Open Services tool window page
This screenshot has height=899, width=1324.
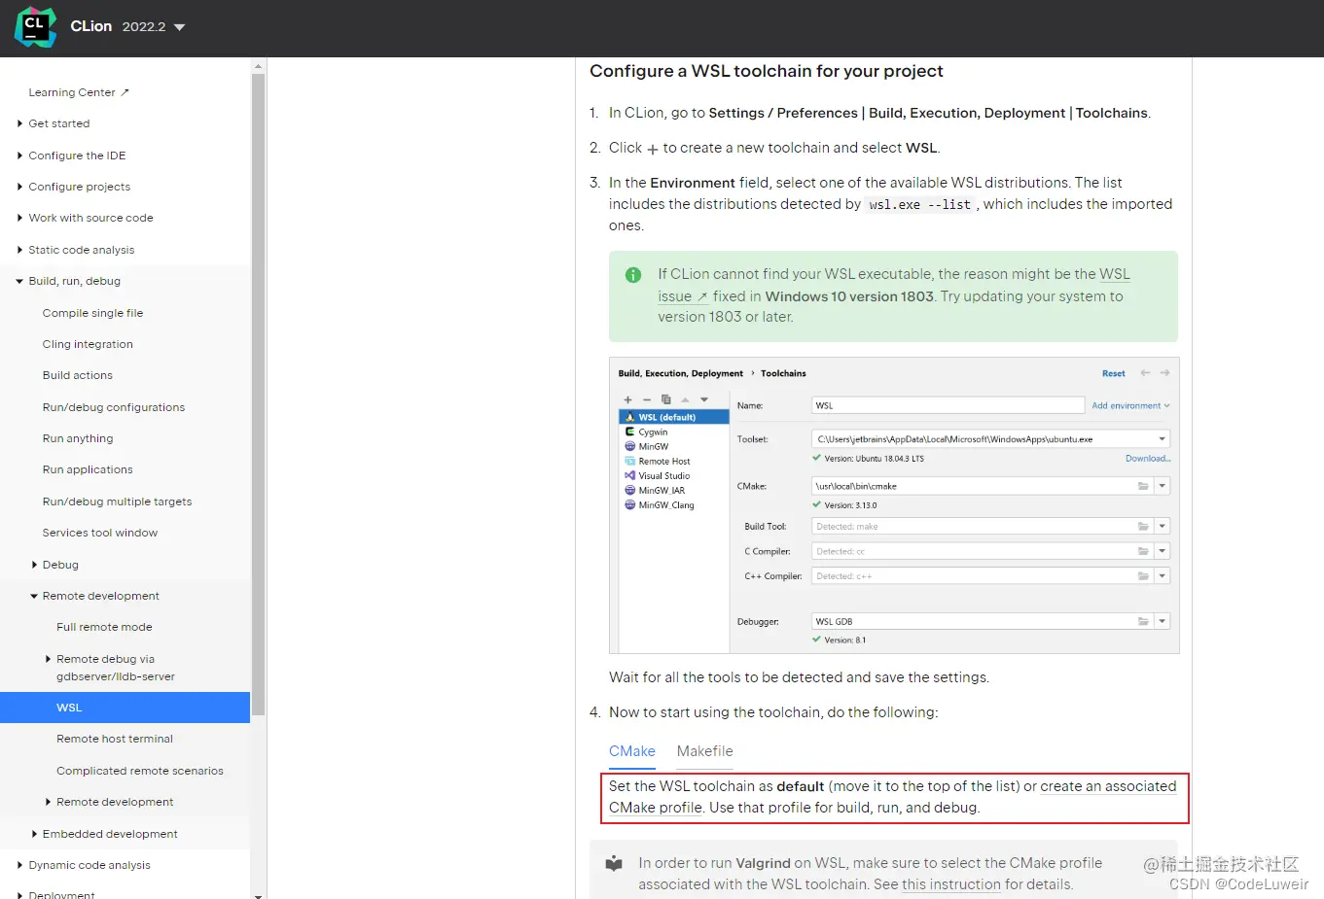click(x=99, y=533)
